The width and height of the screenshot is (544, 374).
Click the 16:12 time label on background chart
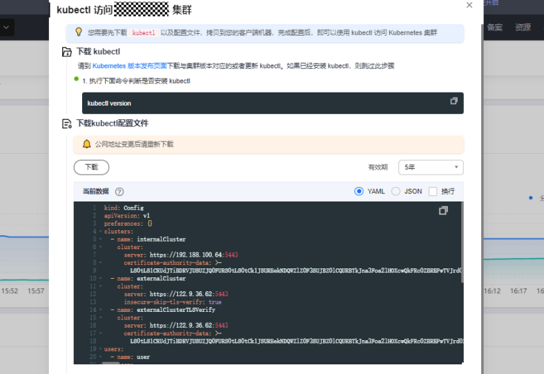click(492, 291)
